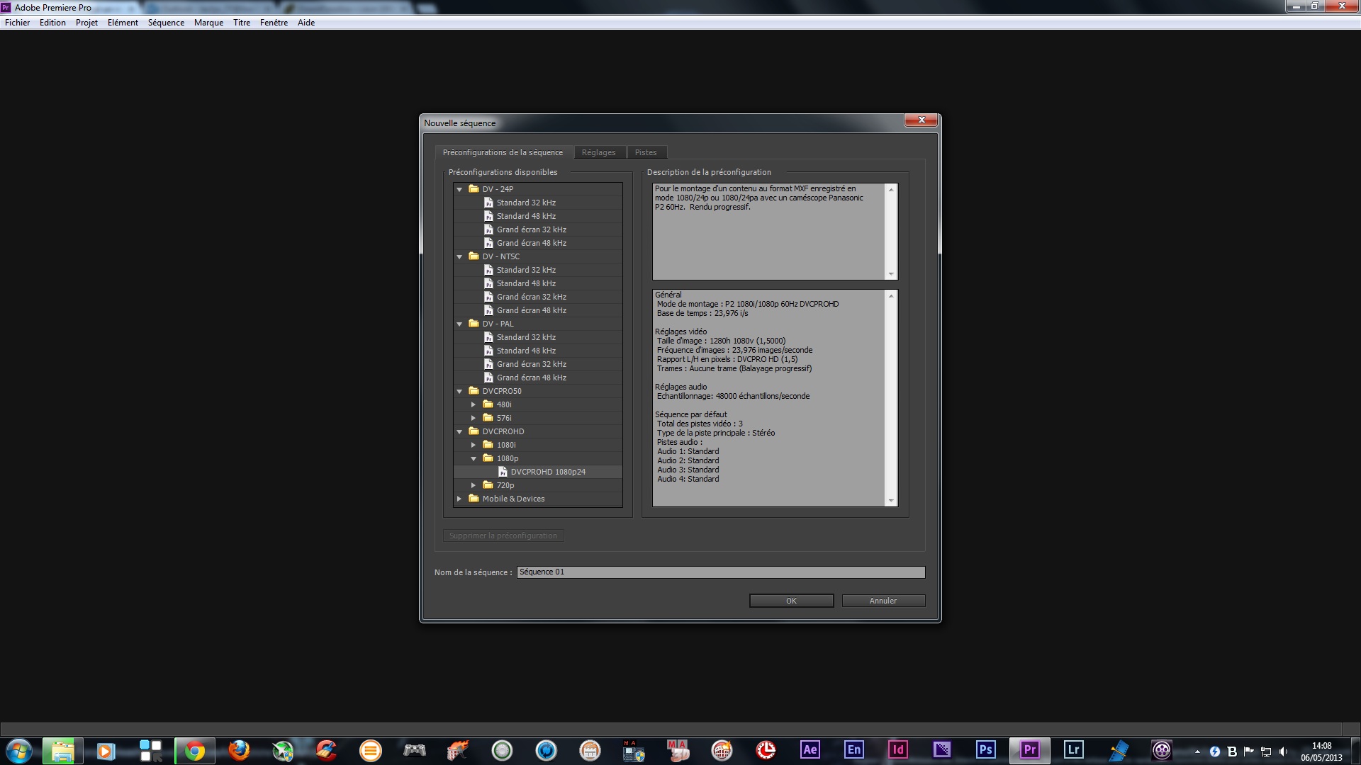Open Adobe InDesign from the taskbar
The height and width of the screenshot is (765, 1361).
[x=897, y=750]
